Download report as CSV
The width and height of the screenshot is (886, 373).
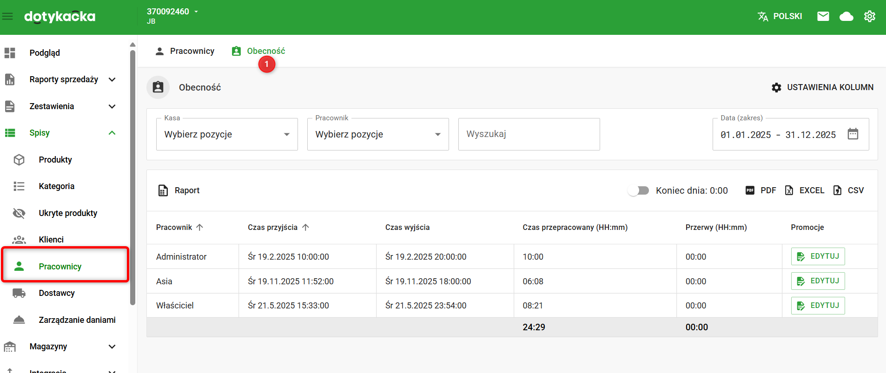(848, 190)
